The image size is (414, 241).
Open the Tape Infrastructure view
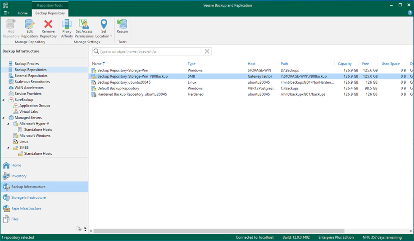(44, 208)
